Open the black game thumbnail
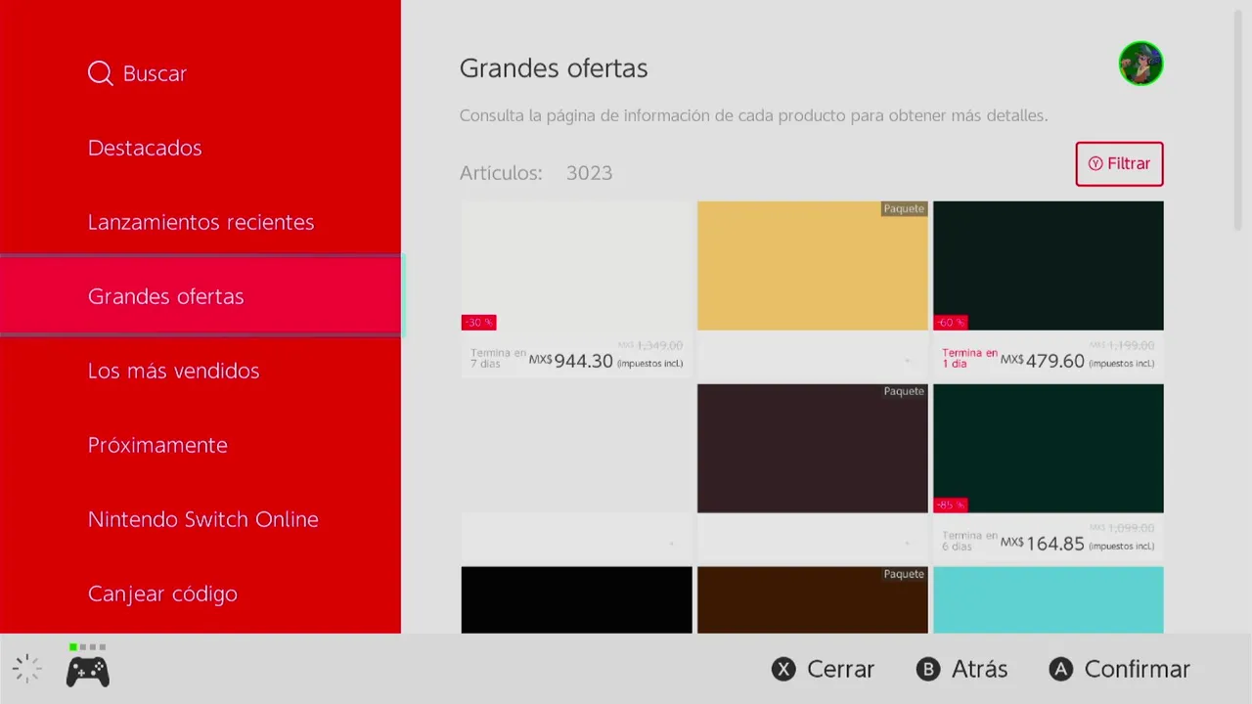The image size is (1252, 704). [576, 599]
